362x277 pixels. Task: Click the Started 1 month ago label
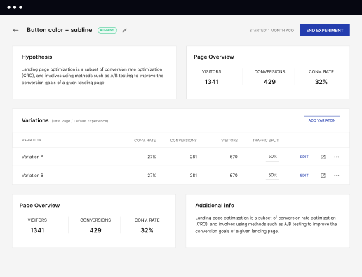point(271,31)
